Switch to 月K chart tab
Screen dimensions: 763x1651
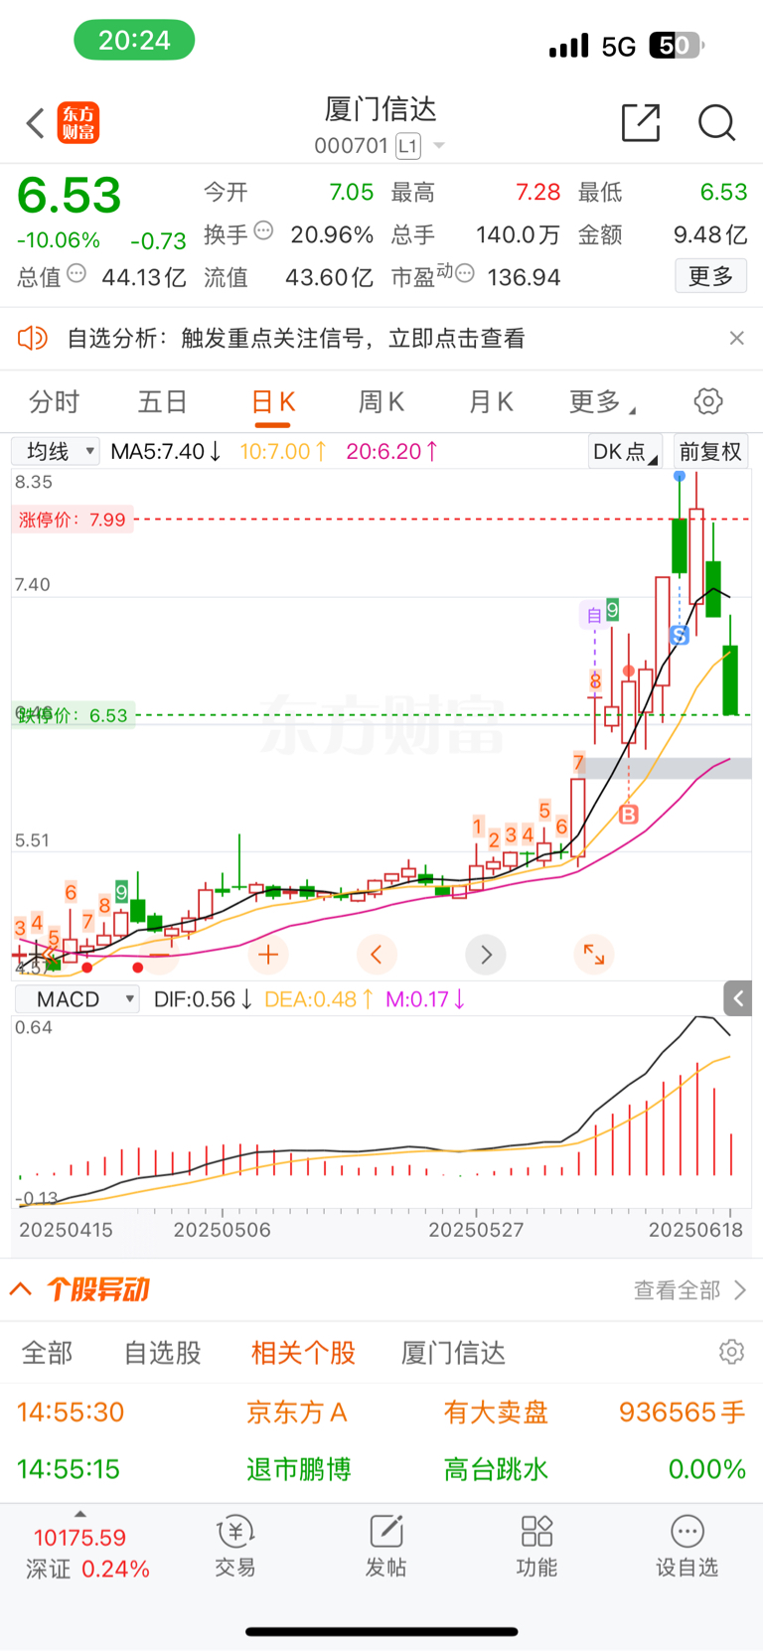[x=491, y=402]
